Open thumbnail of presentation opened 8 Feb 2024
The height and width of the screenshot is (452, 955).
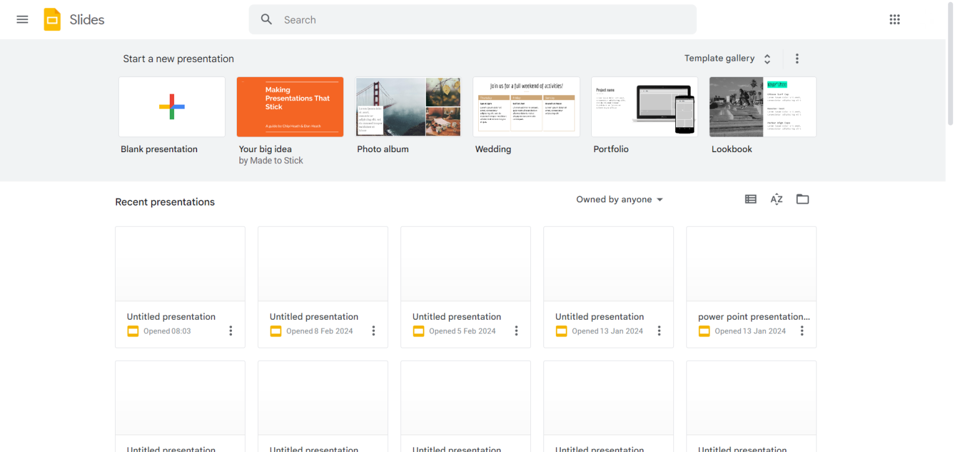click(323, 264)
